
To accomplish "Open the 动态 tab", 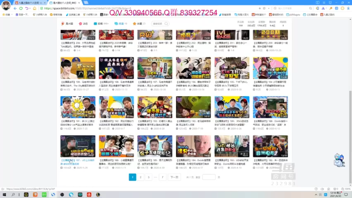I will [x=83, y=24].
